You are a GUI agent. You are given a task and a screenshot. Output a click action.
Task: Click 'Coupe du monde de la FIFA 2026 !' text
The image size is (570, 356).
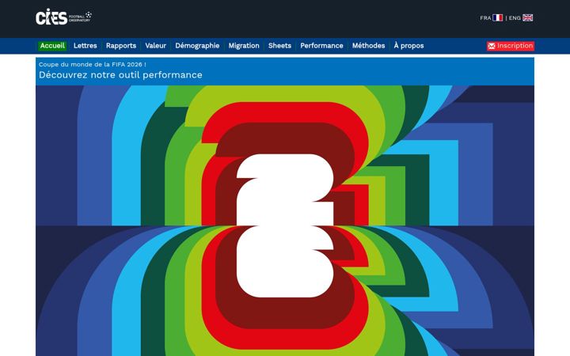[93, 64]
